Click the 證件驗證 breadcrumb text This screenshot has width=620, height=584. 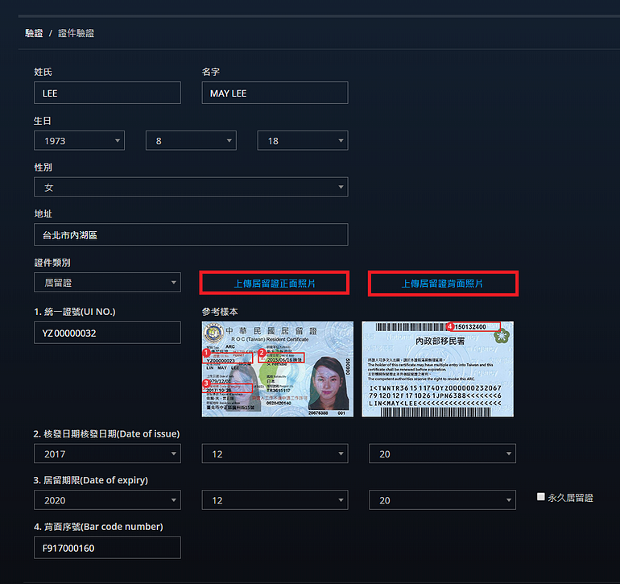[x=76, y=33]
